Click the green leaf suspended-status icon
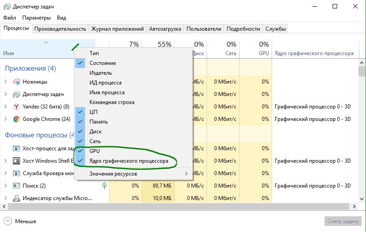This screenshot has height=232, width=366. pyautogui.click(x=104, y=186)
